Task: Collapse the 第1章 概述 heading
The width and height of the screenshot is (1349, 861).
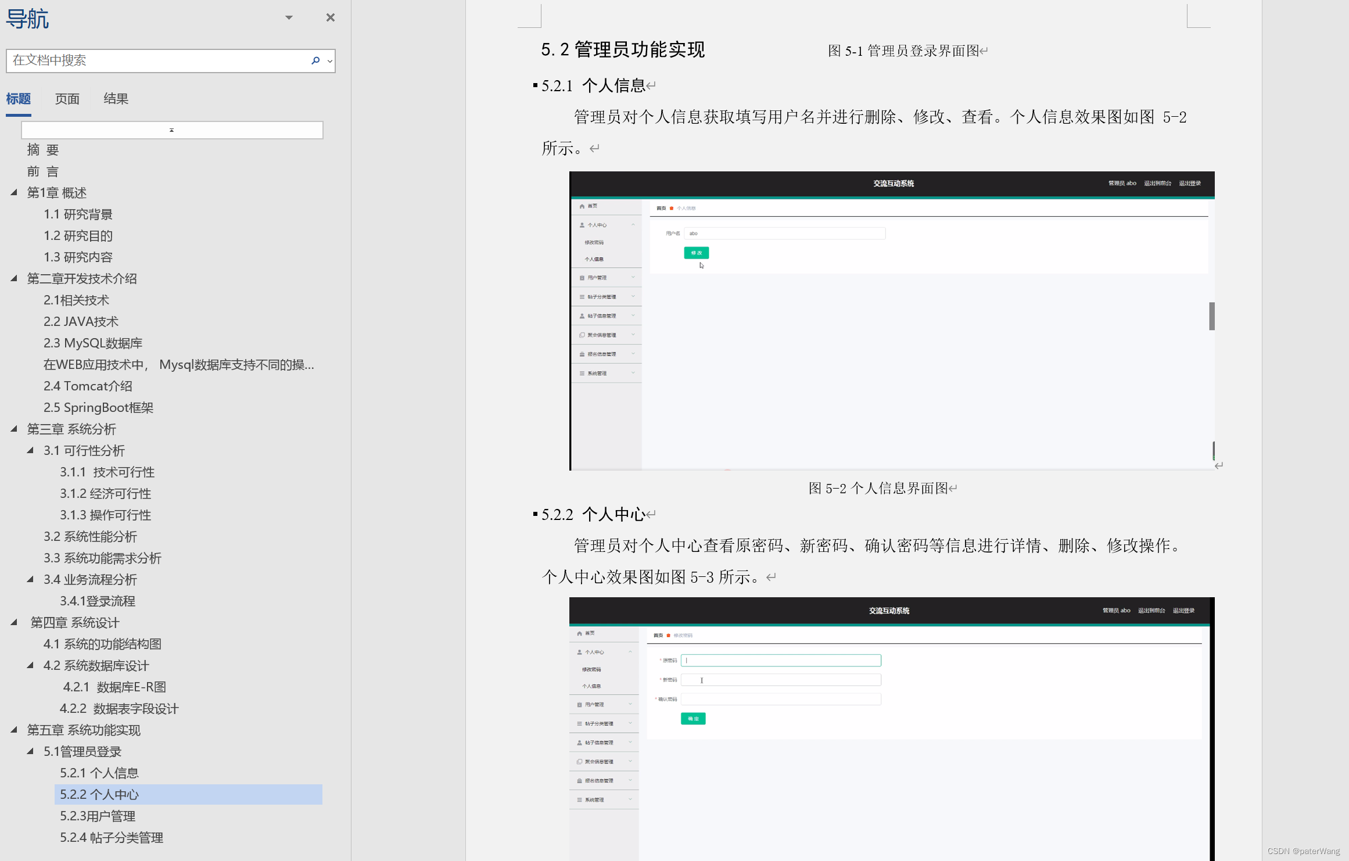Action: click(x=14, y=192)
